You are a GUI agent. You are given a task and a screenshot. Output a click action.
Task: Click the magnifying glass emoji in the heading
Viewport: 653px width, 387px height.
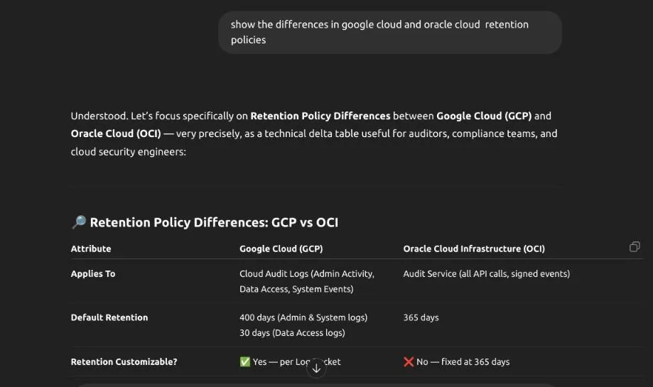[79, 222]
